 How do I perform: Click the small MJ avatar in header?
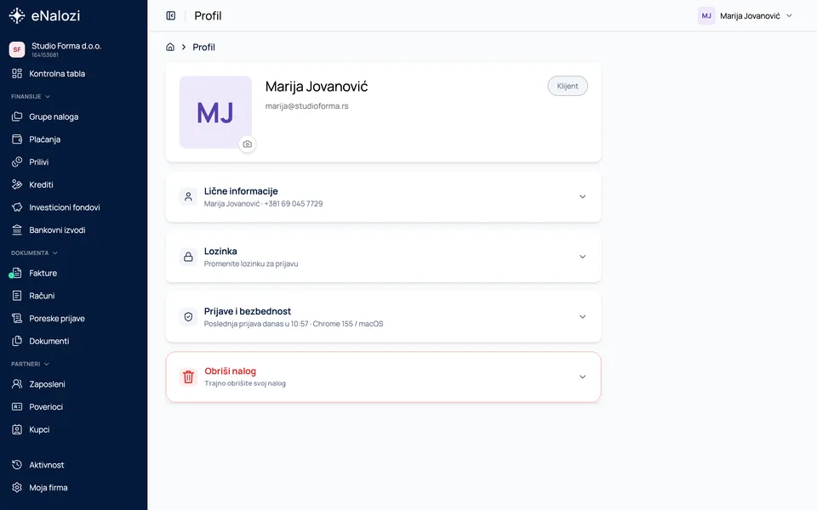pos(706,15)
